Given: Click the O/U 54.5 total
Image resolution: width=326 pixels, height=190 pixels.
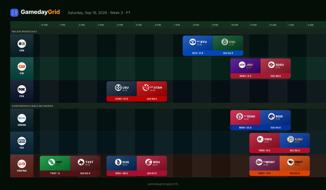Looking at the screenshot, I should tap(275, 127).
